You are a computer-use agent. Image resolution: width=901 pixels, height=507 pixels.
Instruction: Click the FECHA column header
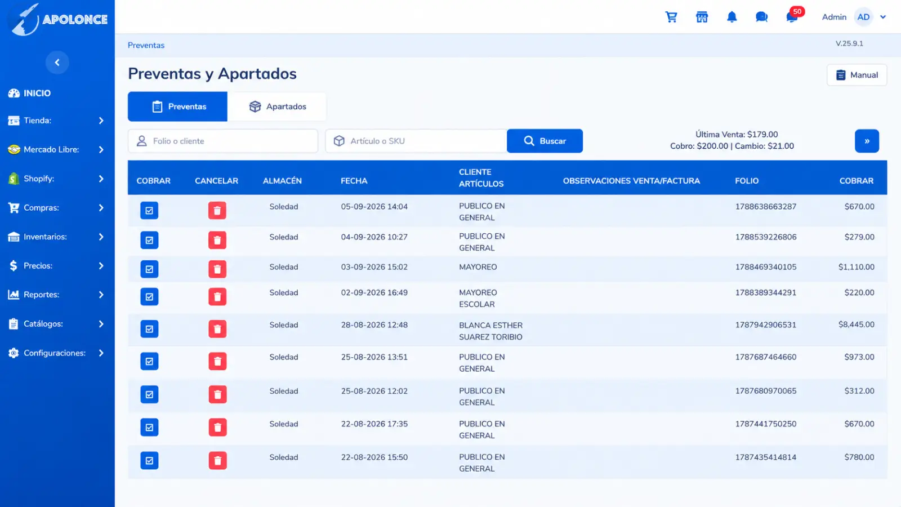click(354, 181)
